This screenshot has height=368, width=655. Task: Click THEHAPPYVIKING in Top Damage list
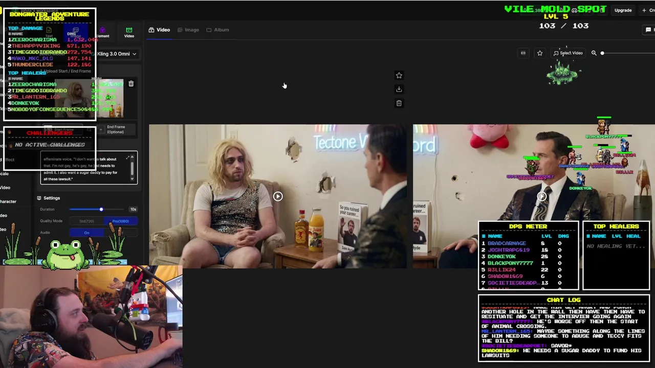[36, 45]
